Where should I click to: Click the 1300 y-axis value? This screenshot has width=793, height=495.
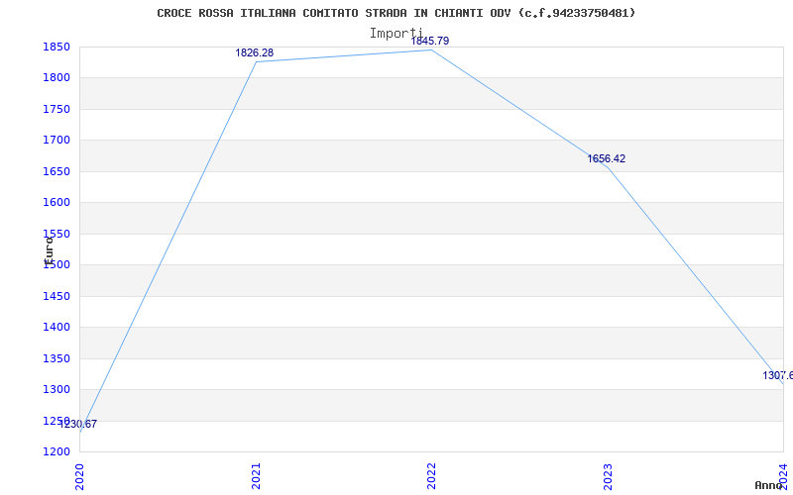[56, 389]
